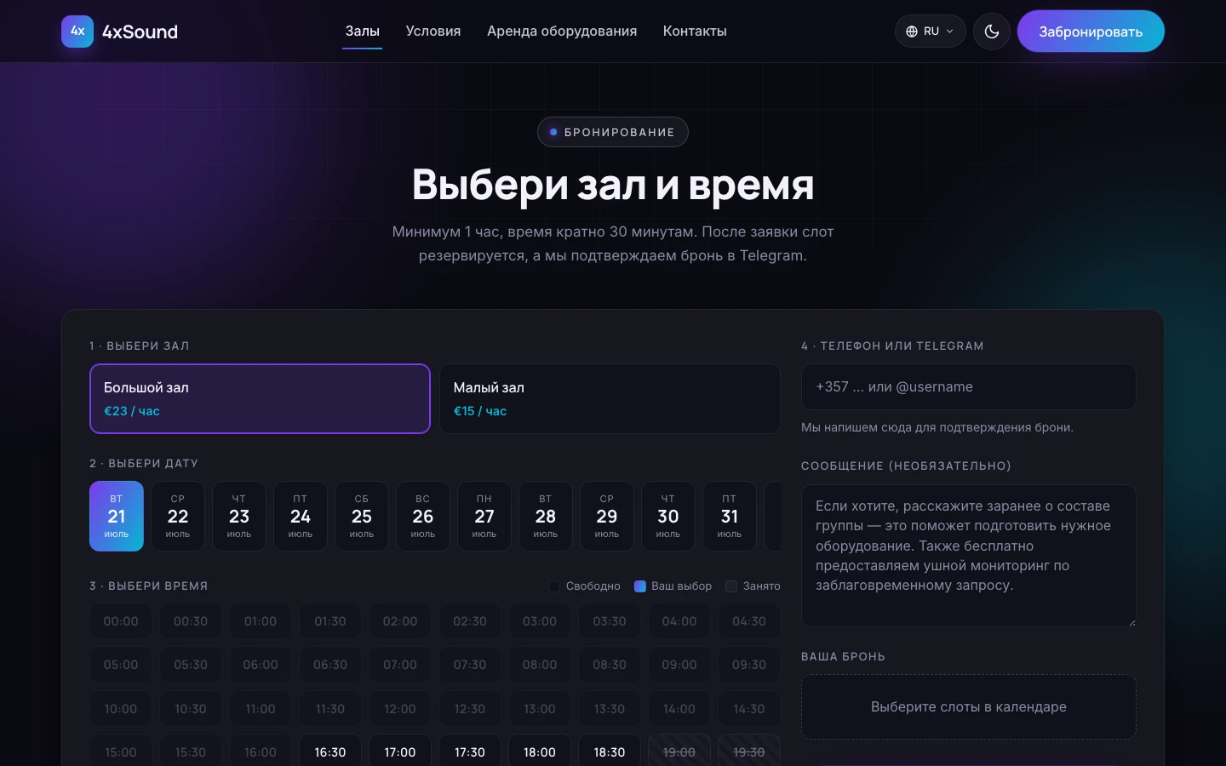This screenshot has width=1226, height=766.
Task: Focus the Сообщение textarea
Action: (x=969, y=556)
